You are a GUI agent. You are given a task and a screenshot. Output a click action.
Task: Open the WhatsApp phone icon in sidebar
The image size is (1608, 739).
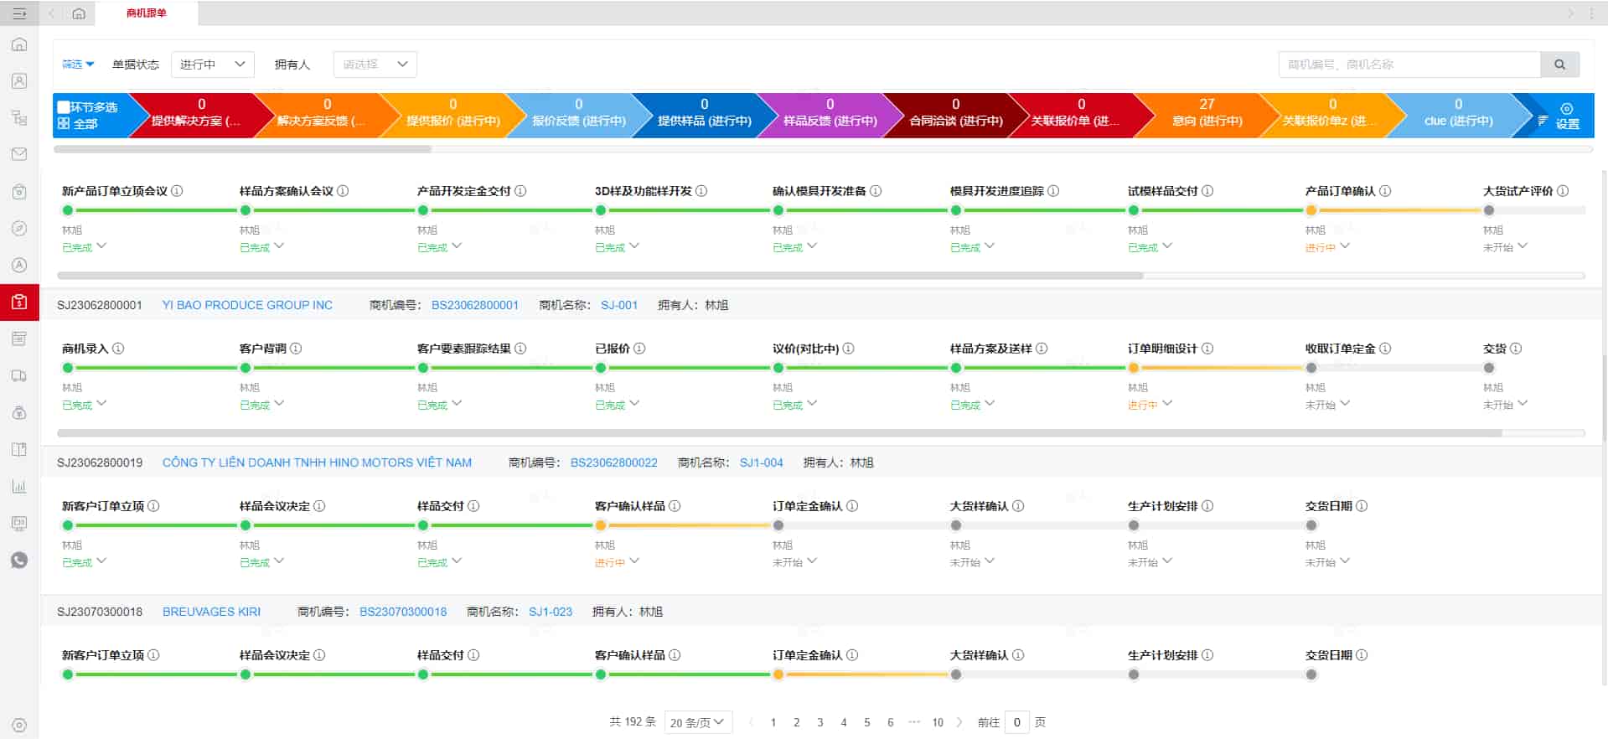19,561
